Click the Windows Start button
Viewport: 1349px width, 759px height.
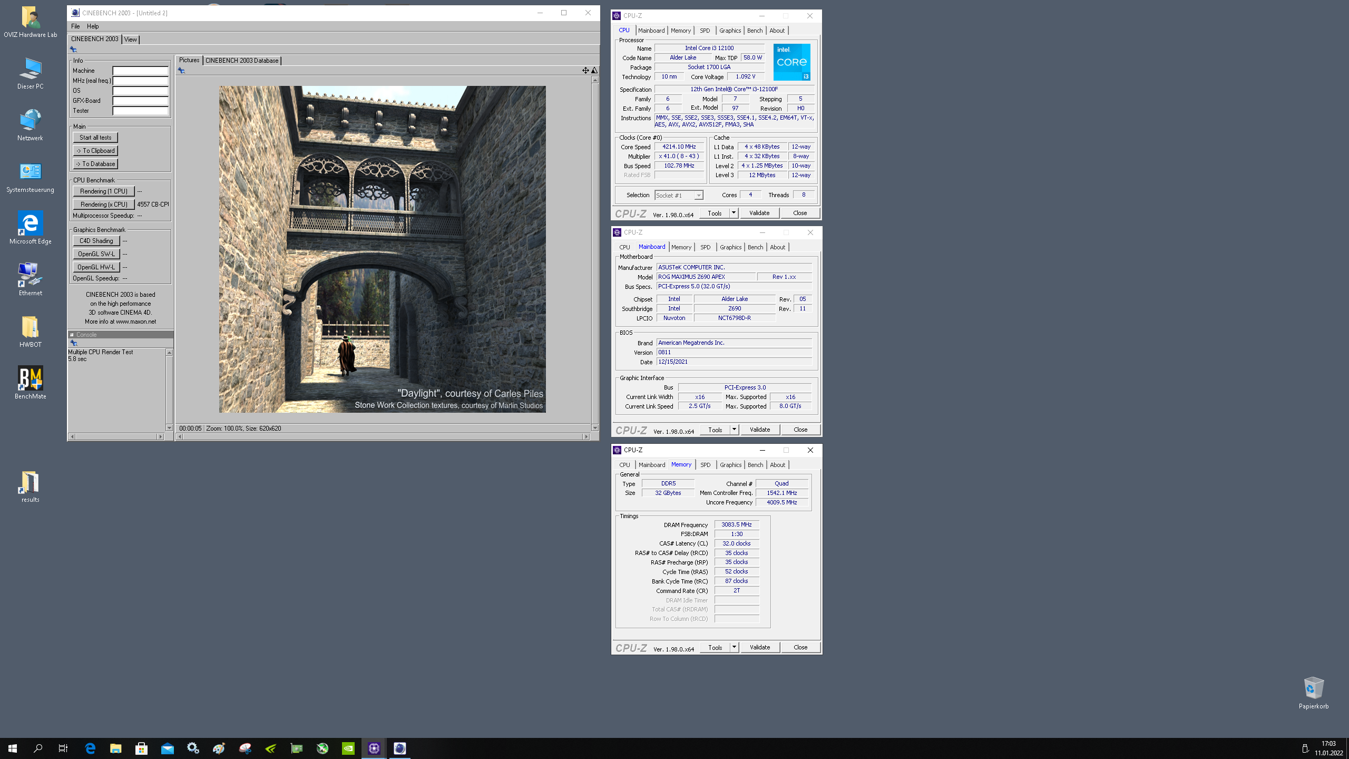13,748
